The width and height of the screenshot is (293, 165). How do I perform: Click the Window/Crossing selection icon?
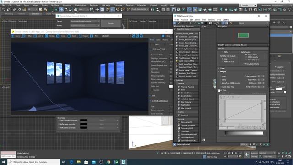tap(55, 10)
